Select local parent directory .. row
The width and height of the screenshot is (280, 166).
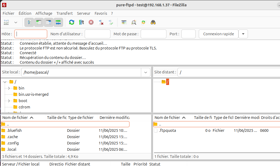[x=65, y=124]
